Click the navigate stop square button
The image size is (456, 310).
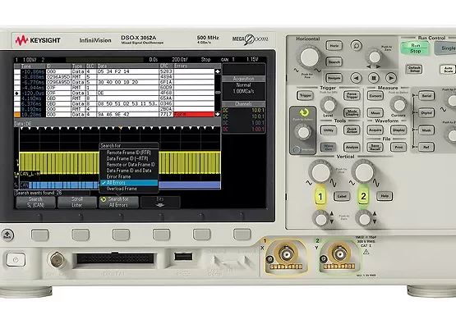[x=374, y=78]
